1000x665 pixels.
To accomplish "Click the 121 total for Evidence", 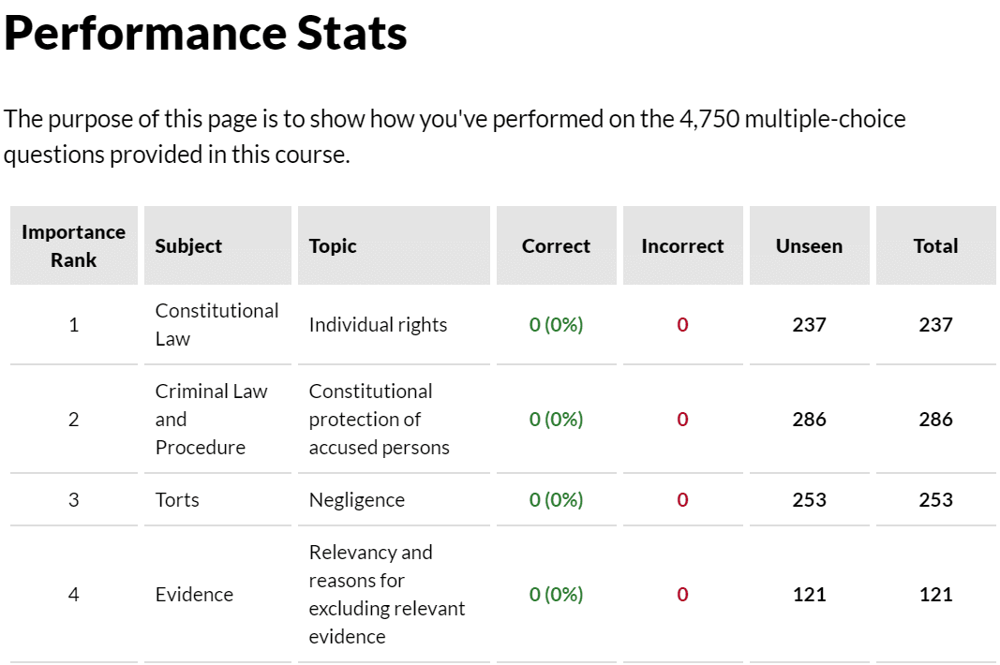I will [x=935, y=594].
